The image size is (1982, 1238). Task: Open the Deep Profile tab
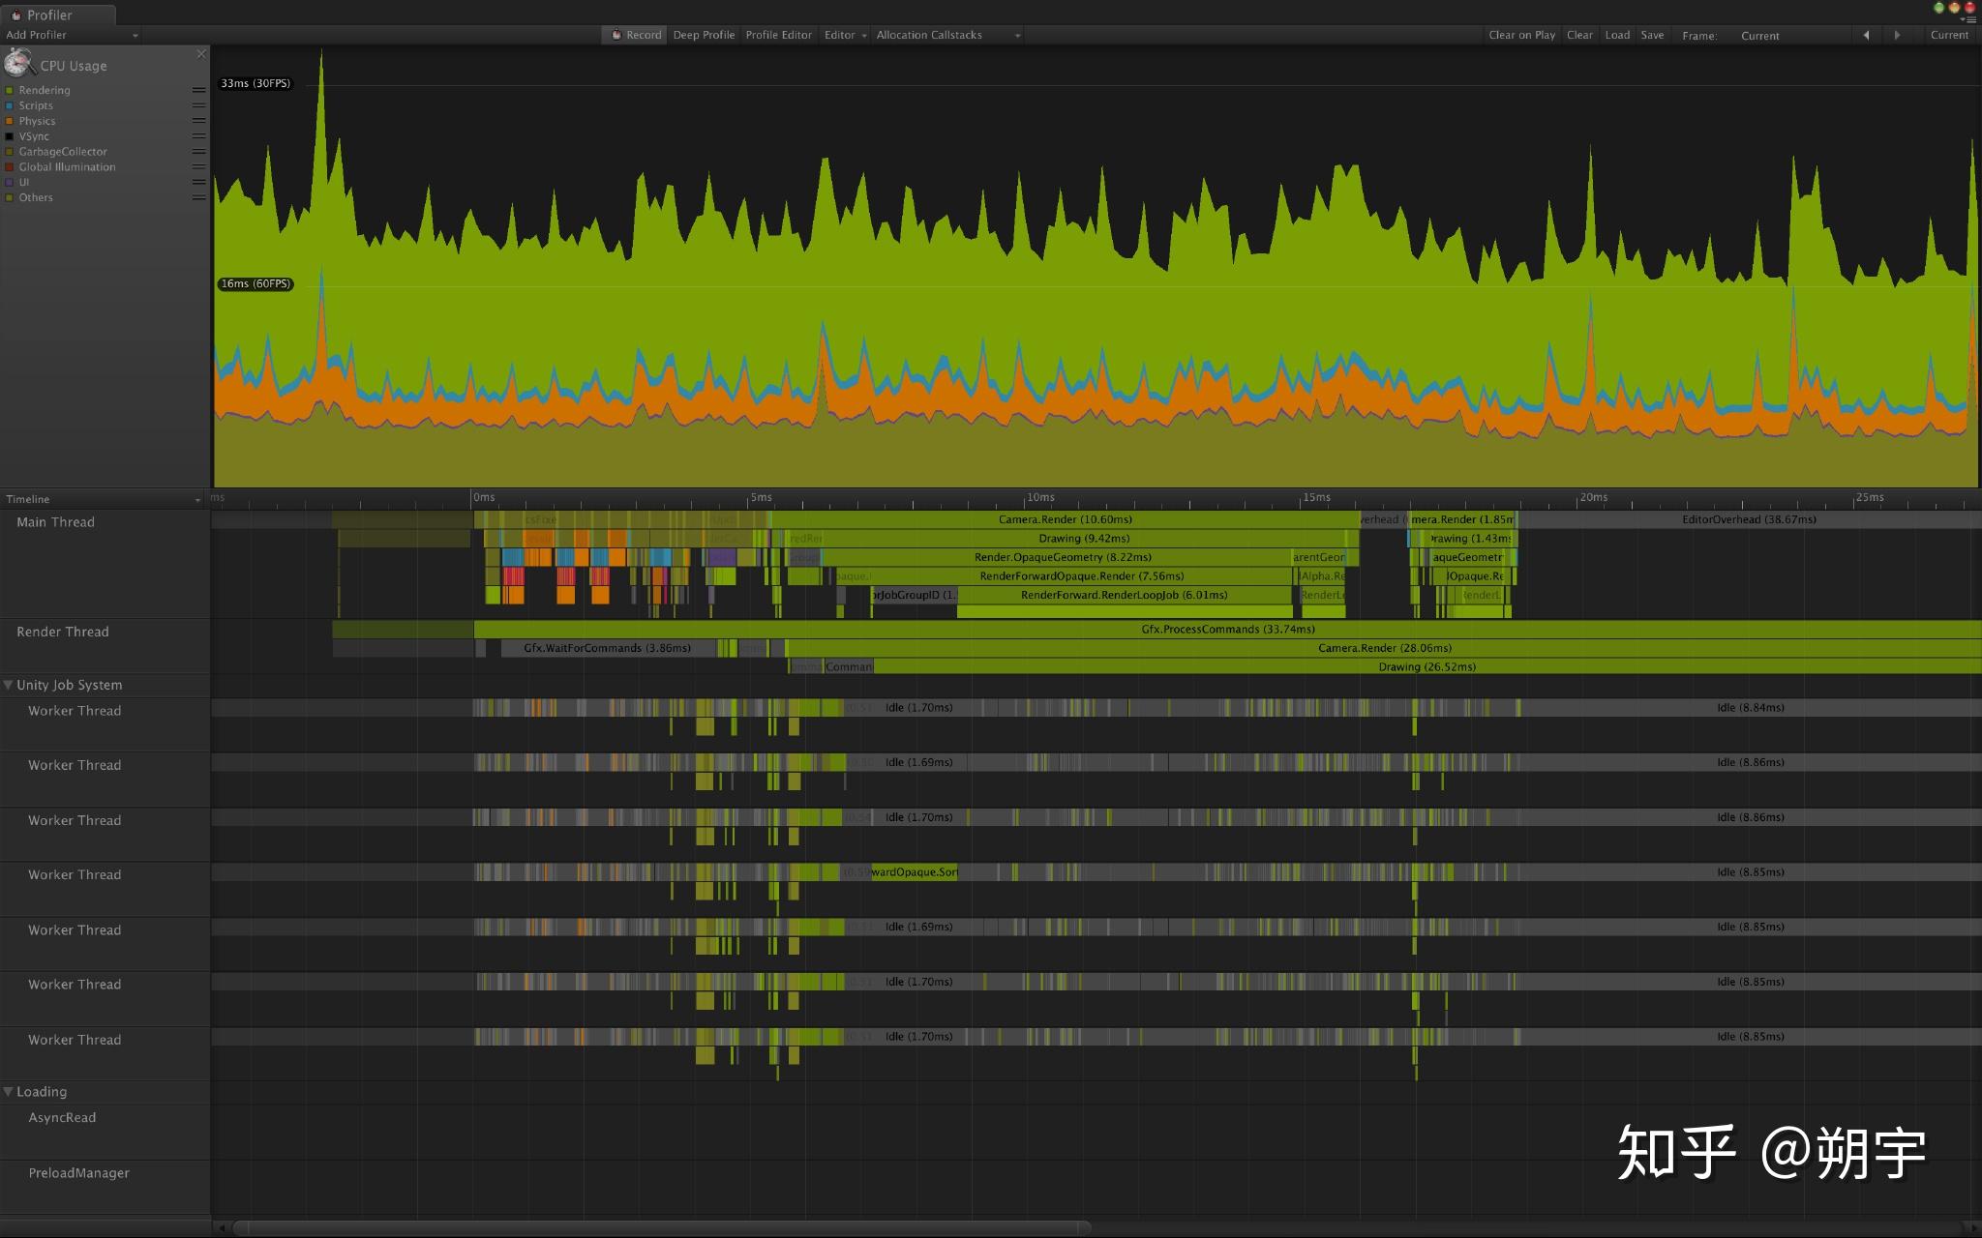click(705, 34)
